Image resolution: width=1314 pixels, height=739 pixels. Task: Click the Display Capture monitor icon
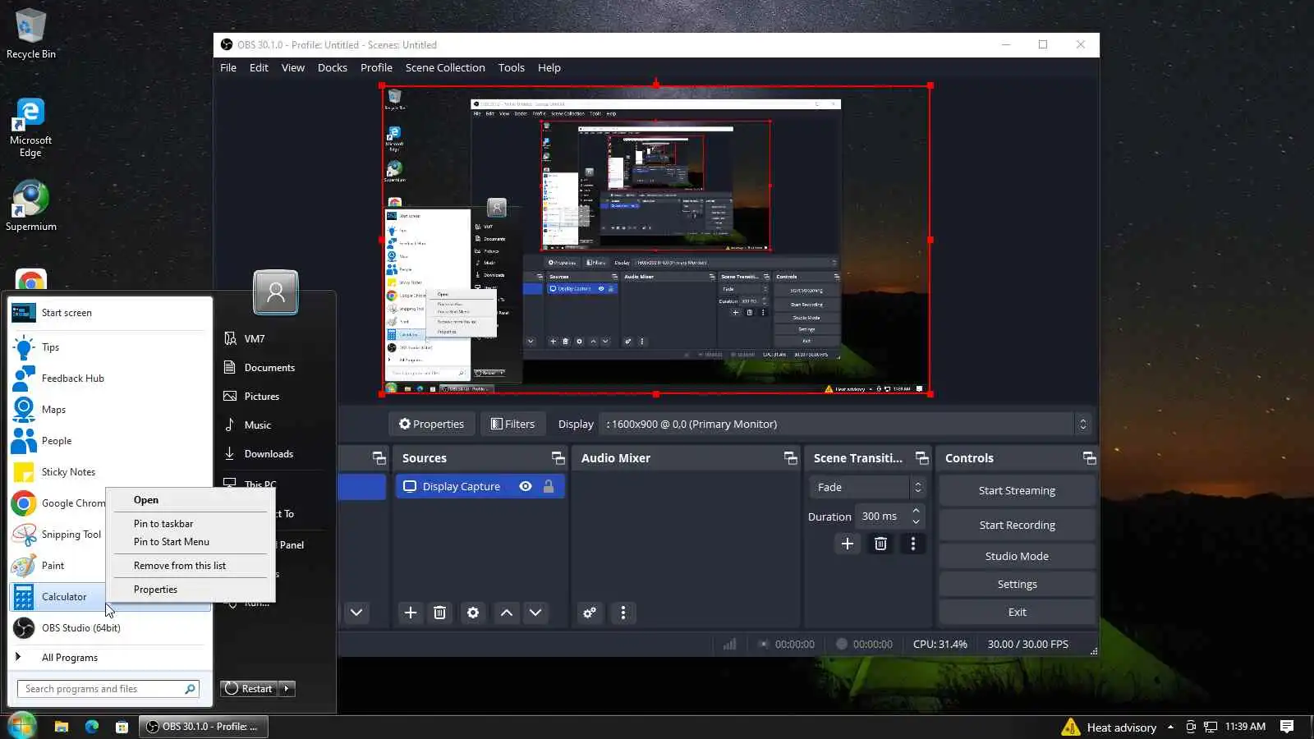click(x=410, y=487)
